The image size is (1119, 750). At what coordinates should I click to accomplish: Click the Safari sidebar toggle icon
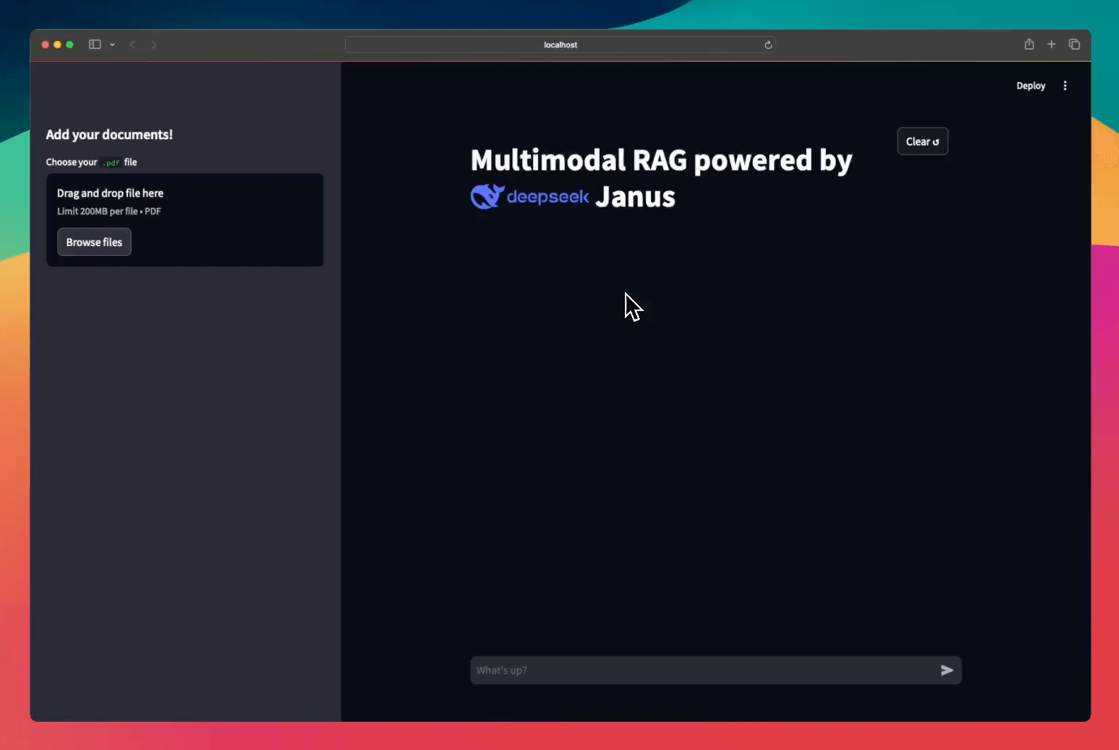[95, 45]
